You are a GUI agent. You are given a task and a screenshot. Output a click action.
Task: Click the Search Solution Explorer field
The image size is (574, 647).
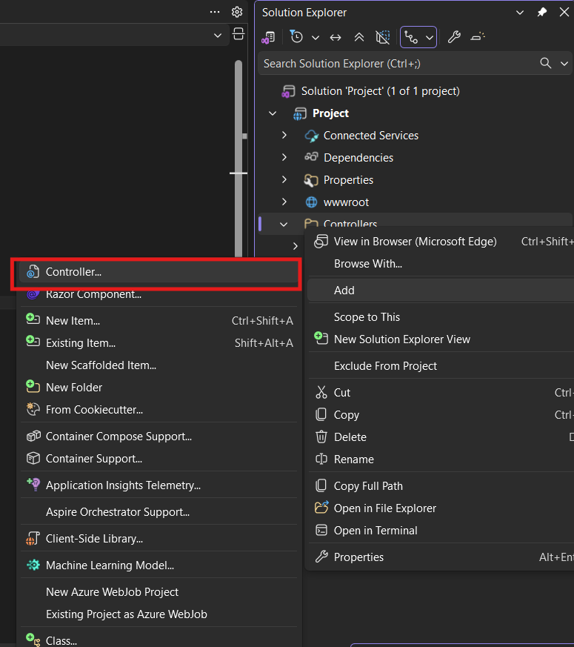396,64
